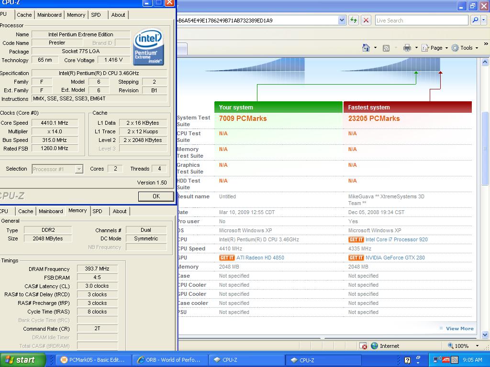Viewport: 490px width, 367px height.
Task: Expand the toolbar overflow chevron
Action: (486, 44)
